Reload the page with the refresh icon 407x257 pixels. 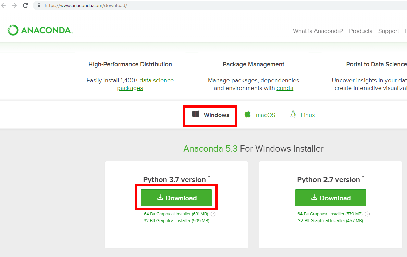pos(25,5)
